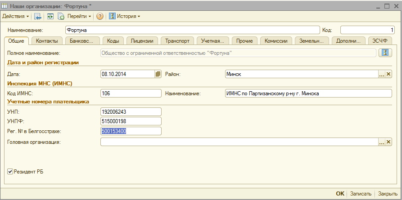Choose Головная организация via ellipsis button

381,142
